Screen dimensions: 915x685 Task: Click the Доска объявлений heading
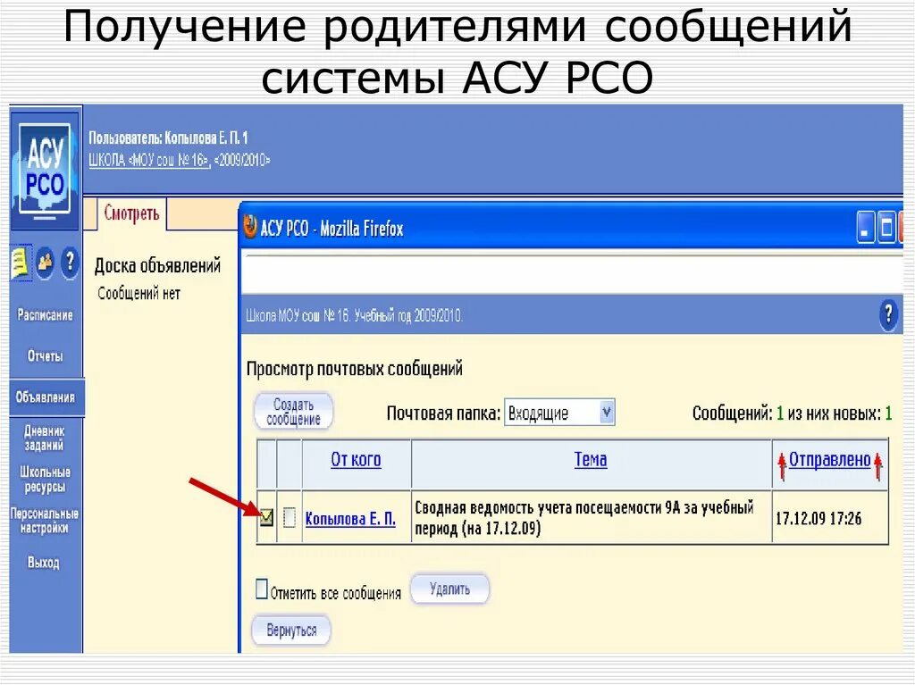[157, 266]
